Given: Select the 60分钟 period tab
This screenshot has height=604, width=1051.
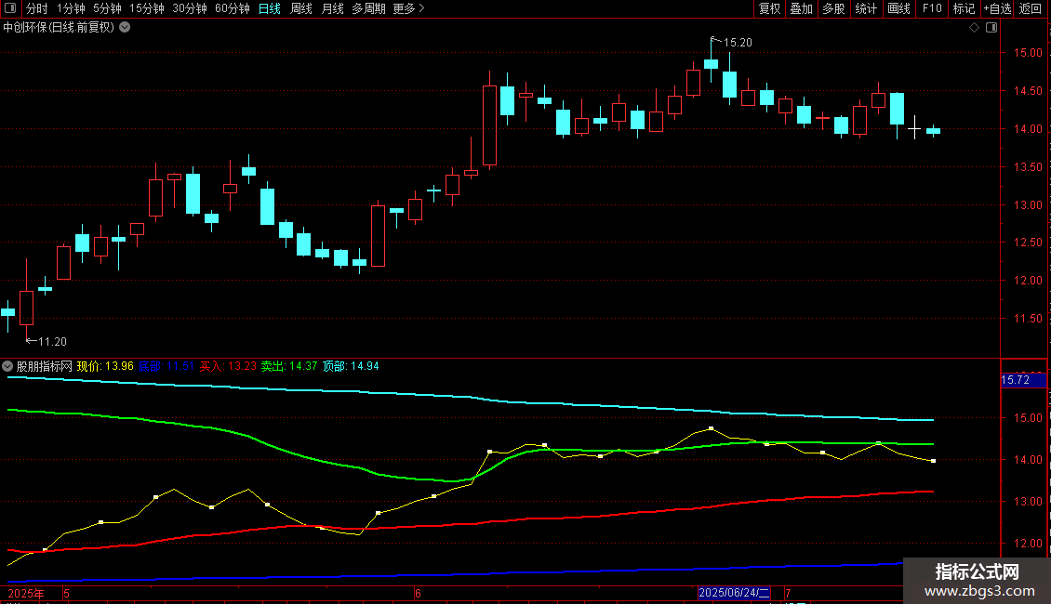Looking at the screenshot, I should click(232, 8).
